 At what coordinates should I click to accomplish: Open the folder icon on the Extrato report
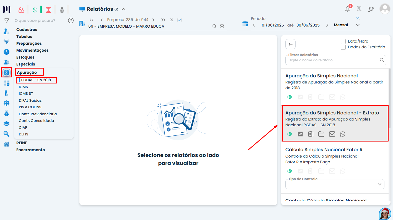pos(321,134)
